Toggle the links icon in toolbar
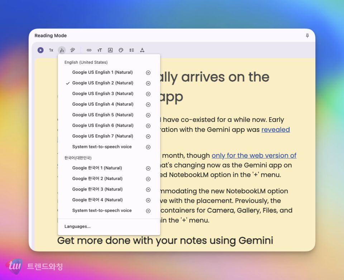Viewport: 344px width, 280px height. (89, 50)
